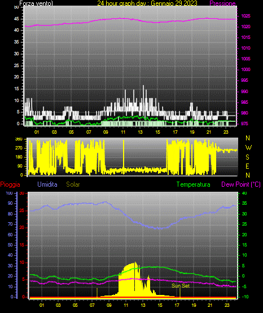
Task: Click hour 23 on bottom graph axis
Action: pyautogui.click(x=227, y=305)
